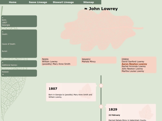Click the Birth: label
Viewport: 162px width, 121px height.
coord(4,20)
